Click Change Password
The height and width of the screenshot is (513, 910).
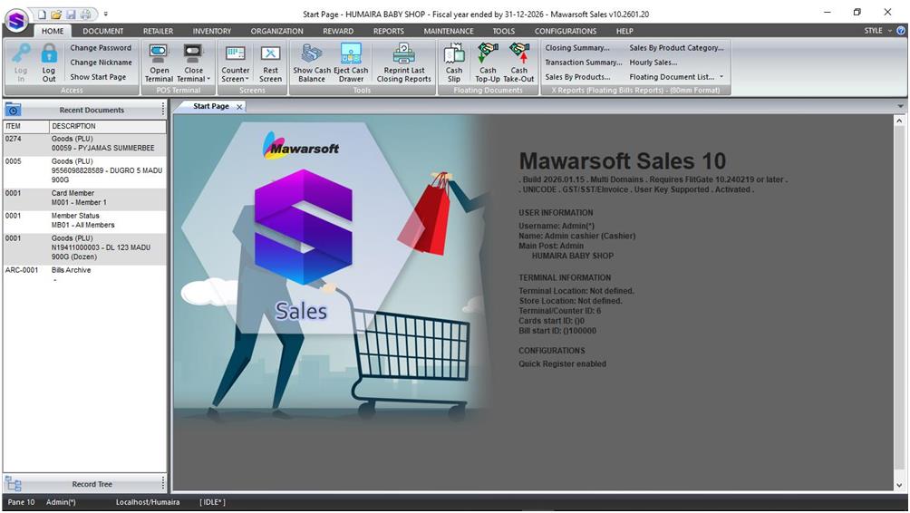pos(101,48)
